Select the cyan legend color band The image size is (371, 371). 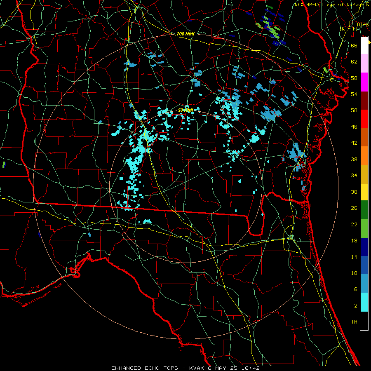click(x=364, y=302)
